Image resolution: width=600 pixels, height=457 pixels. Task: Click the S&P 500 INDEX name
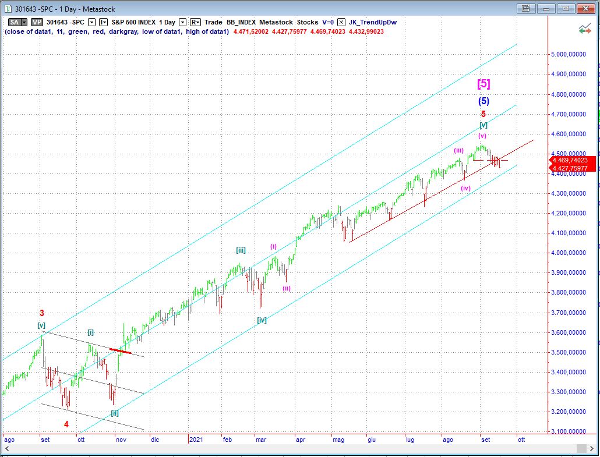pos(133,22)
